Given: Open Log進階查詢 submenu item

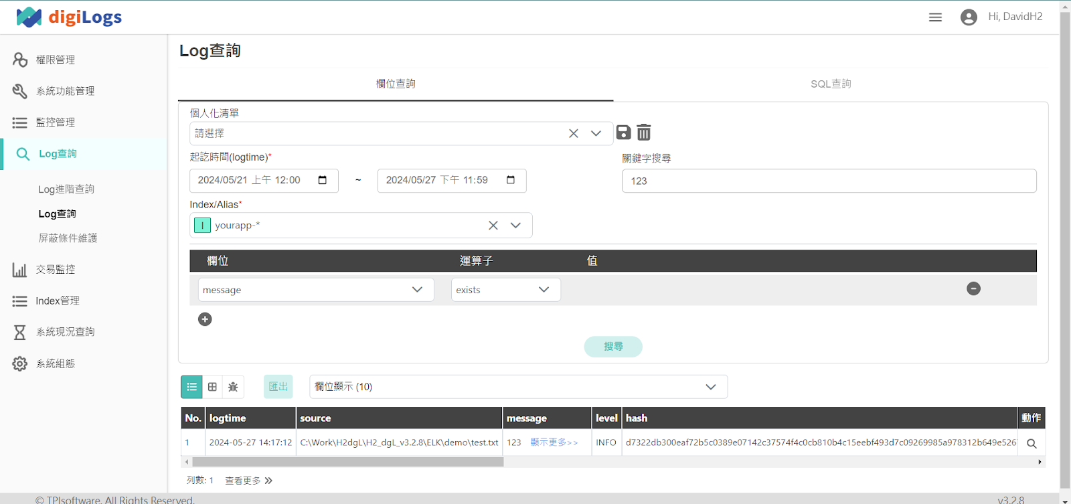Looking at the screenshot, I should (66, 189).
